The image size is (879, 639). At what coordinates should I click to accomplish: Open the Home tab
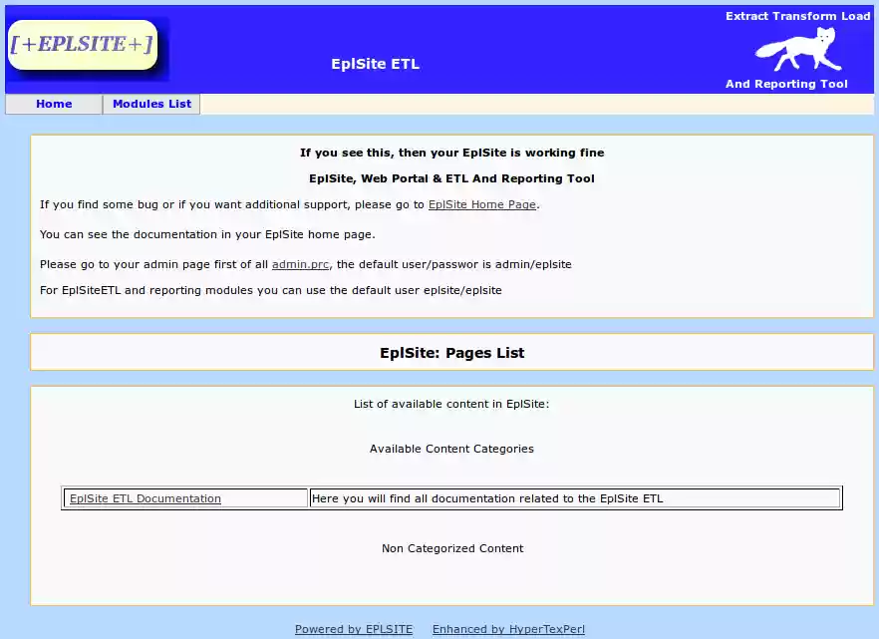tap(54, 104)
